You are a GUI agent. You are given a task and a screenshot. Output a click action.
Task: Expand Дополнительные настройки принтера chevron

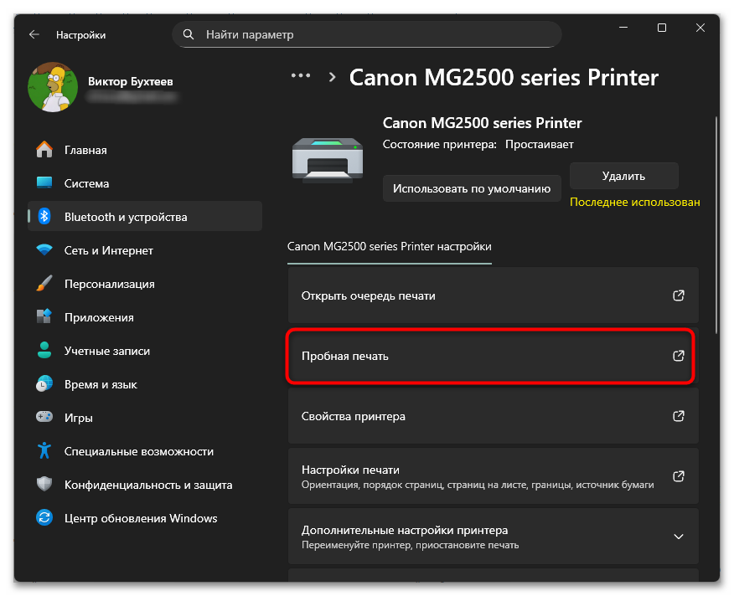coord(679,537)
